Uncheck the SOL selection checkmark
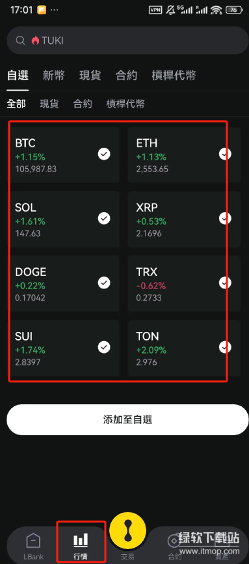This screenshot has height=564, width=249. (x=104, y=218)
